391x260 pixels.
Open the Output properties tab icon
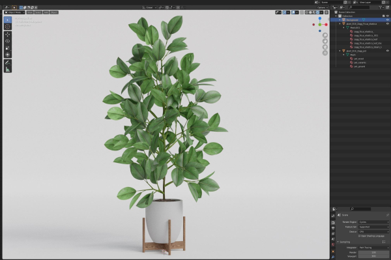tap(333, 228)
